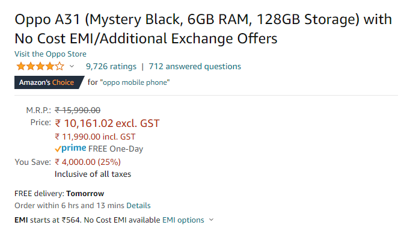Click the Prime checkmark icon

(58, 149)
